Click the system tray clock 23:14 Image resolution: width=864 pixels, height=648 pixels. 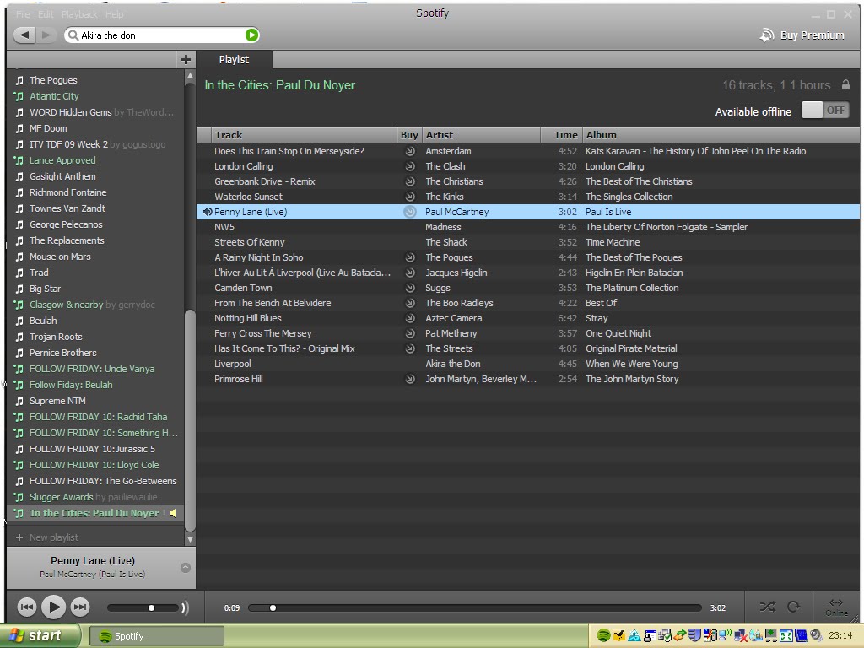tap(840, 636)
